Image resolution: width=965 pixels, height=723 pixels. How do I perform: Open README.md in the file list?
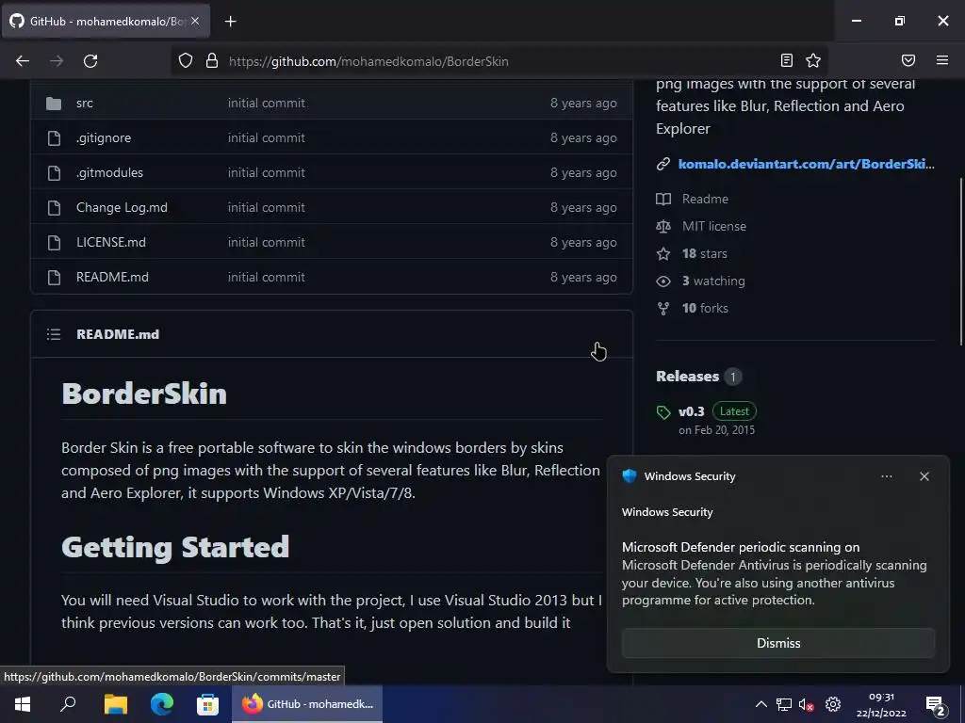click(112, 278)
